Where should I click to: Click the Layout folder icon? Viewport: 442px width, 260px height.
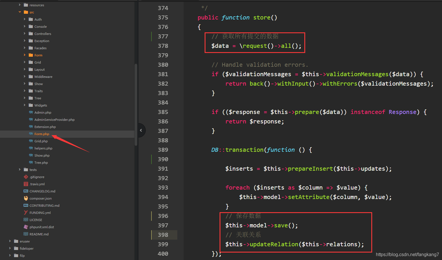pyautogui.click(x=31, y=69)
